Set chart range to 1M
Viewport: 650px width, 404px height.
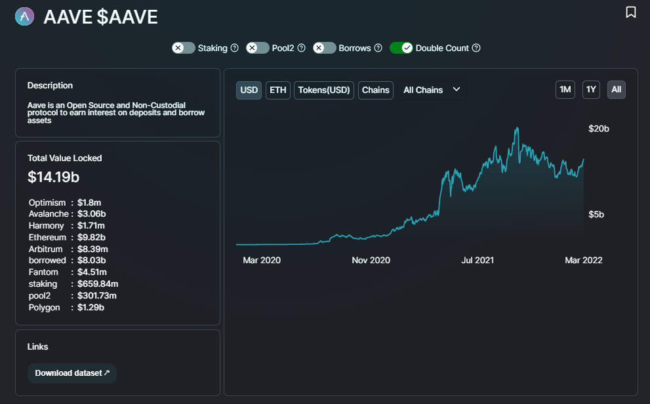click(x=565, y=90)
